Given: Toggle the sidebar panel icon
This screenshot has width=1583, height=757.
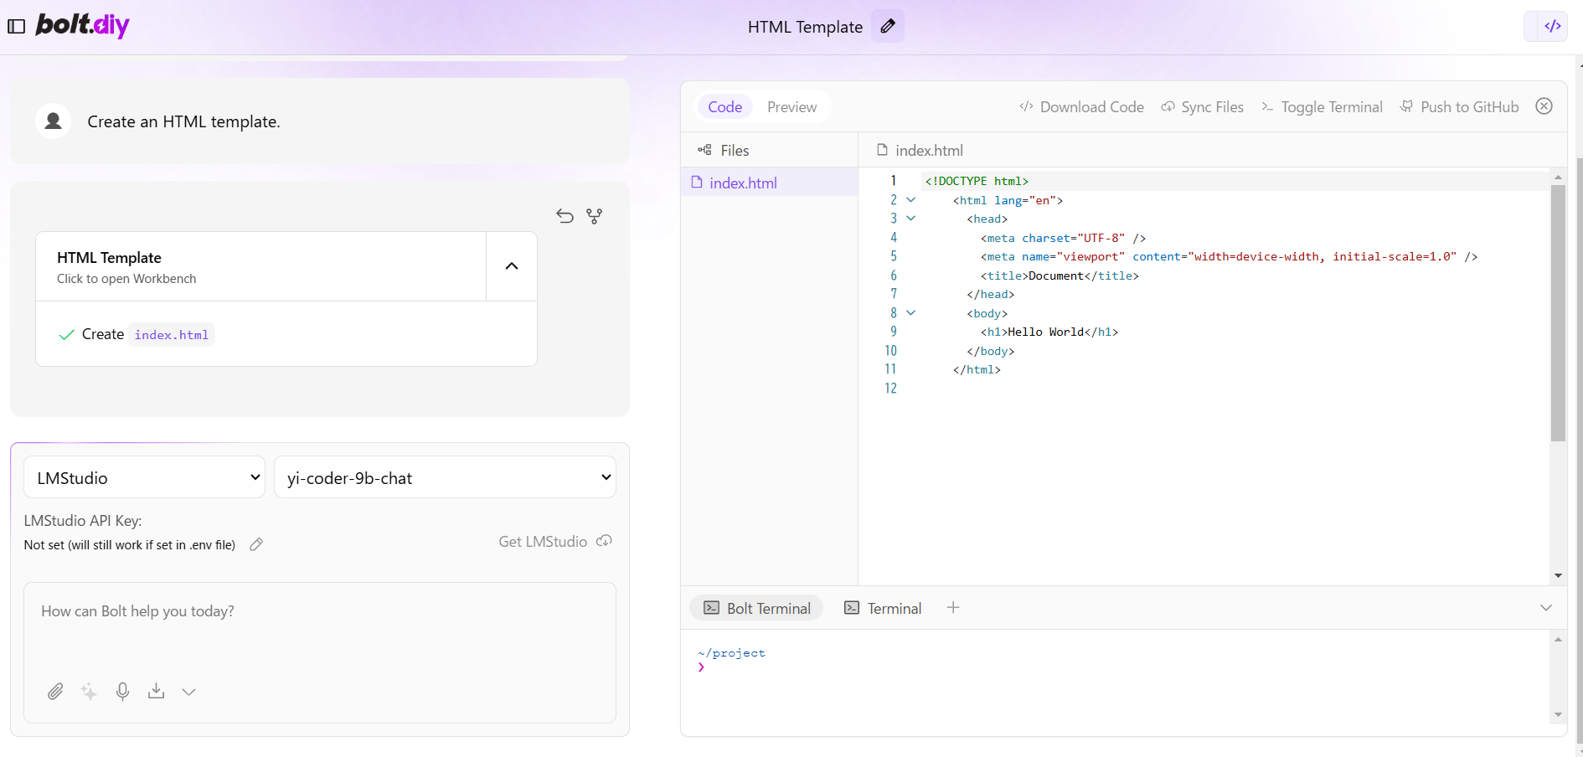Looking at the screenshot, I should click(17, 26).
